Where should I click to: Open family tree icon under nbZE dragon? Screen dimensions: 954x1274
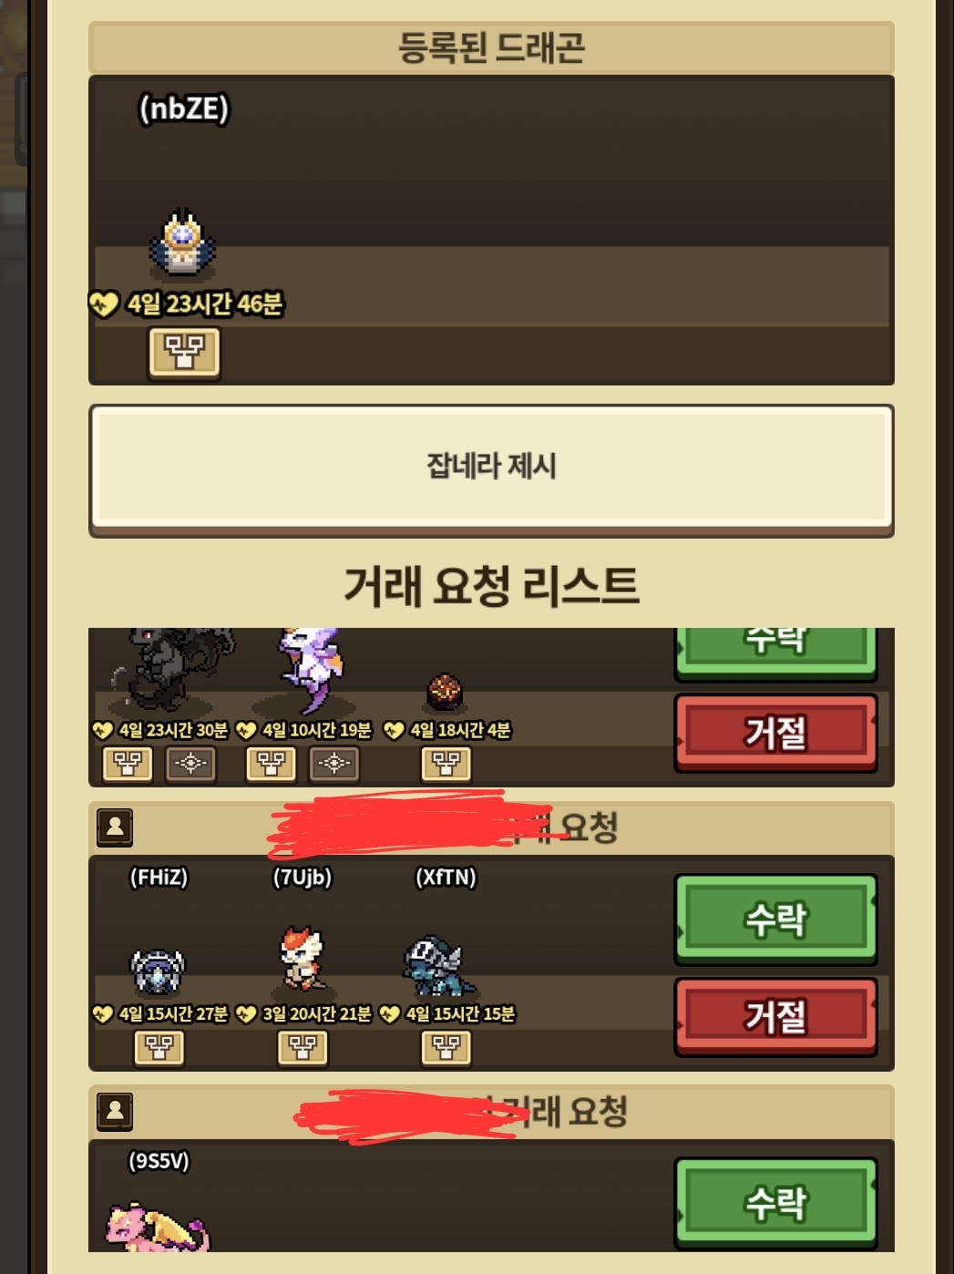184,352
